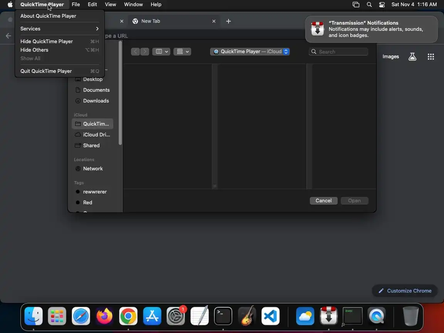Screen dimensions: 444x333
Task: Close the first Chrome tab
Action: [x=122, y=21]
